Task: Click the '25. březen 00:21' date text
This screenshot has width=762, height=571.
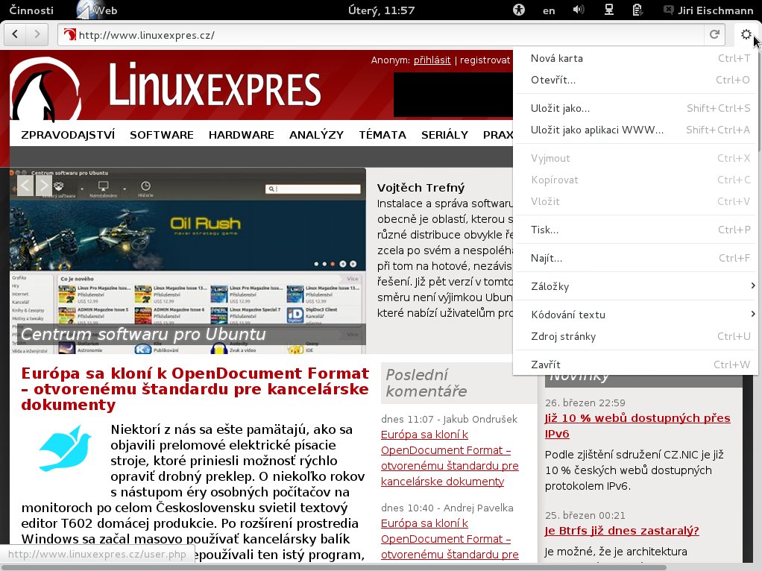Action: coord(585,515)
